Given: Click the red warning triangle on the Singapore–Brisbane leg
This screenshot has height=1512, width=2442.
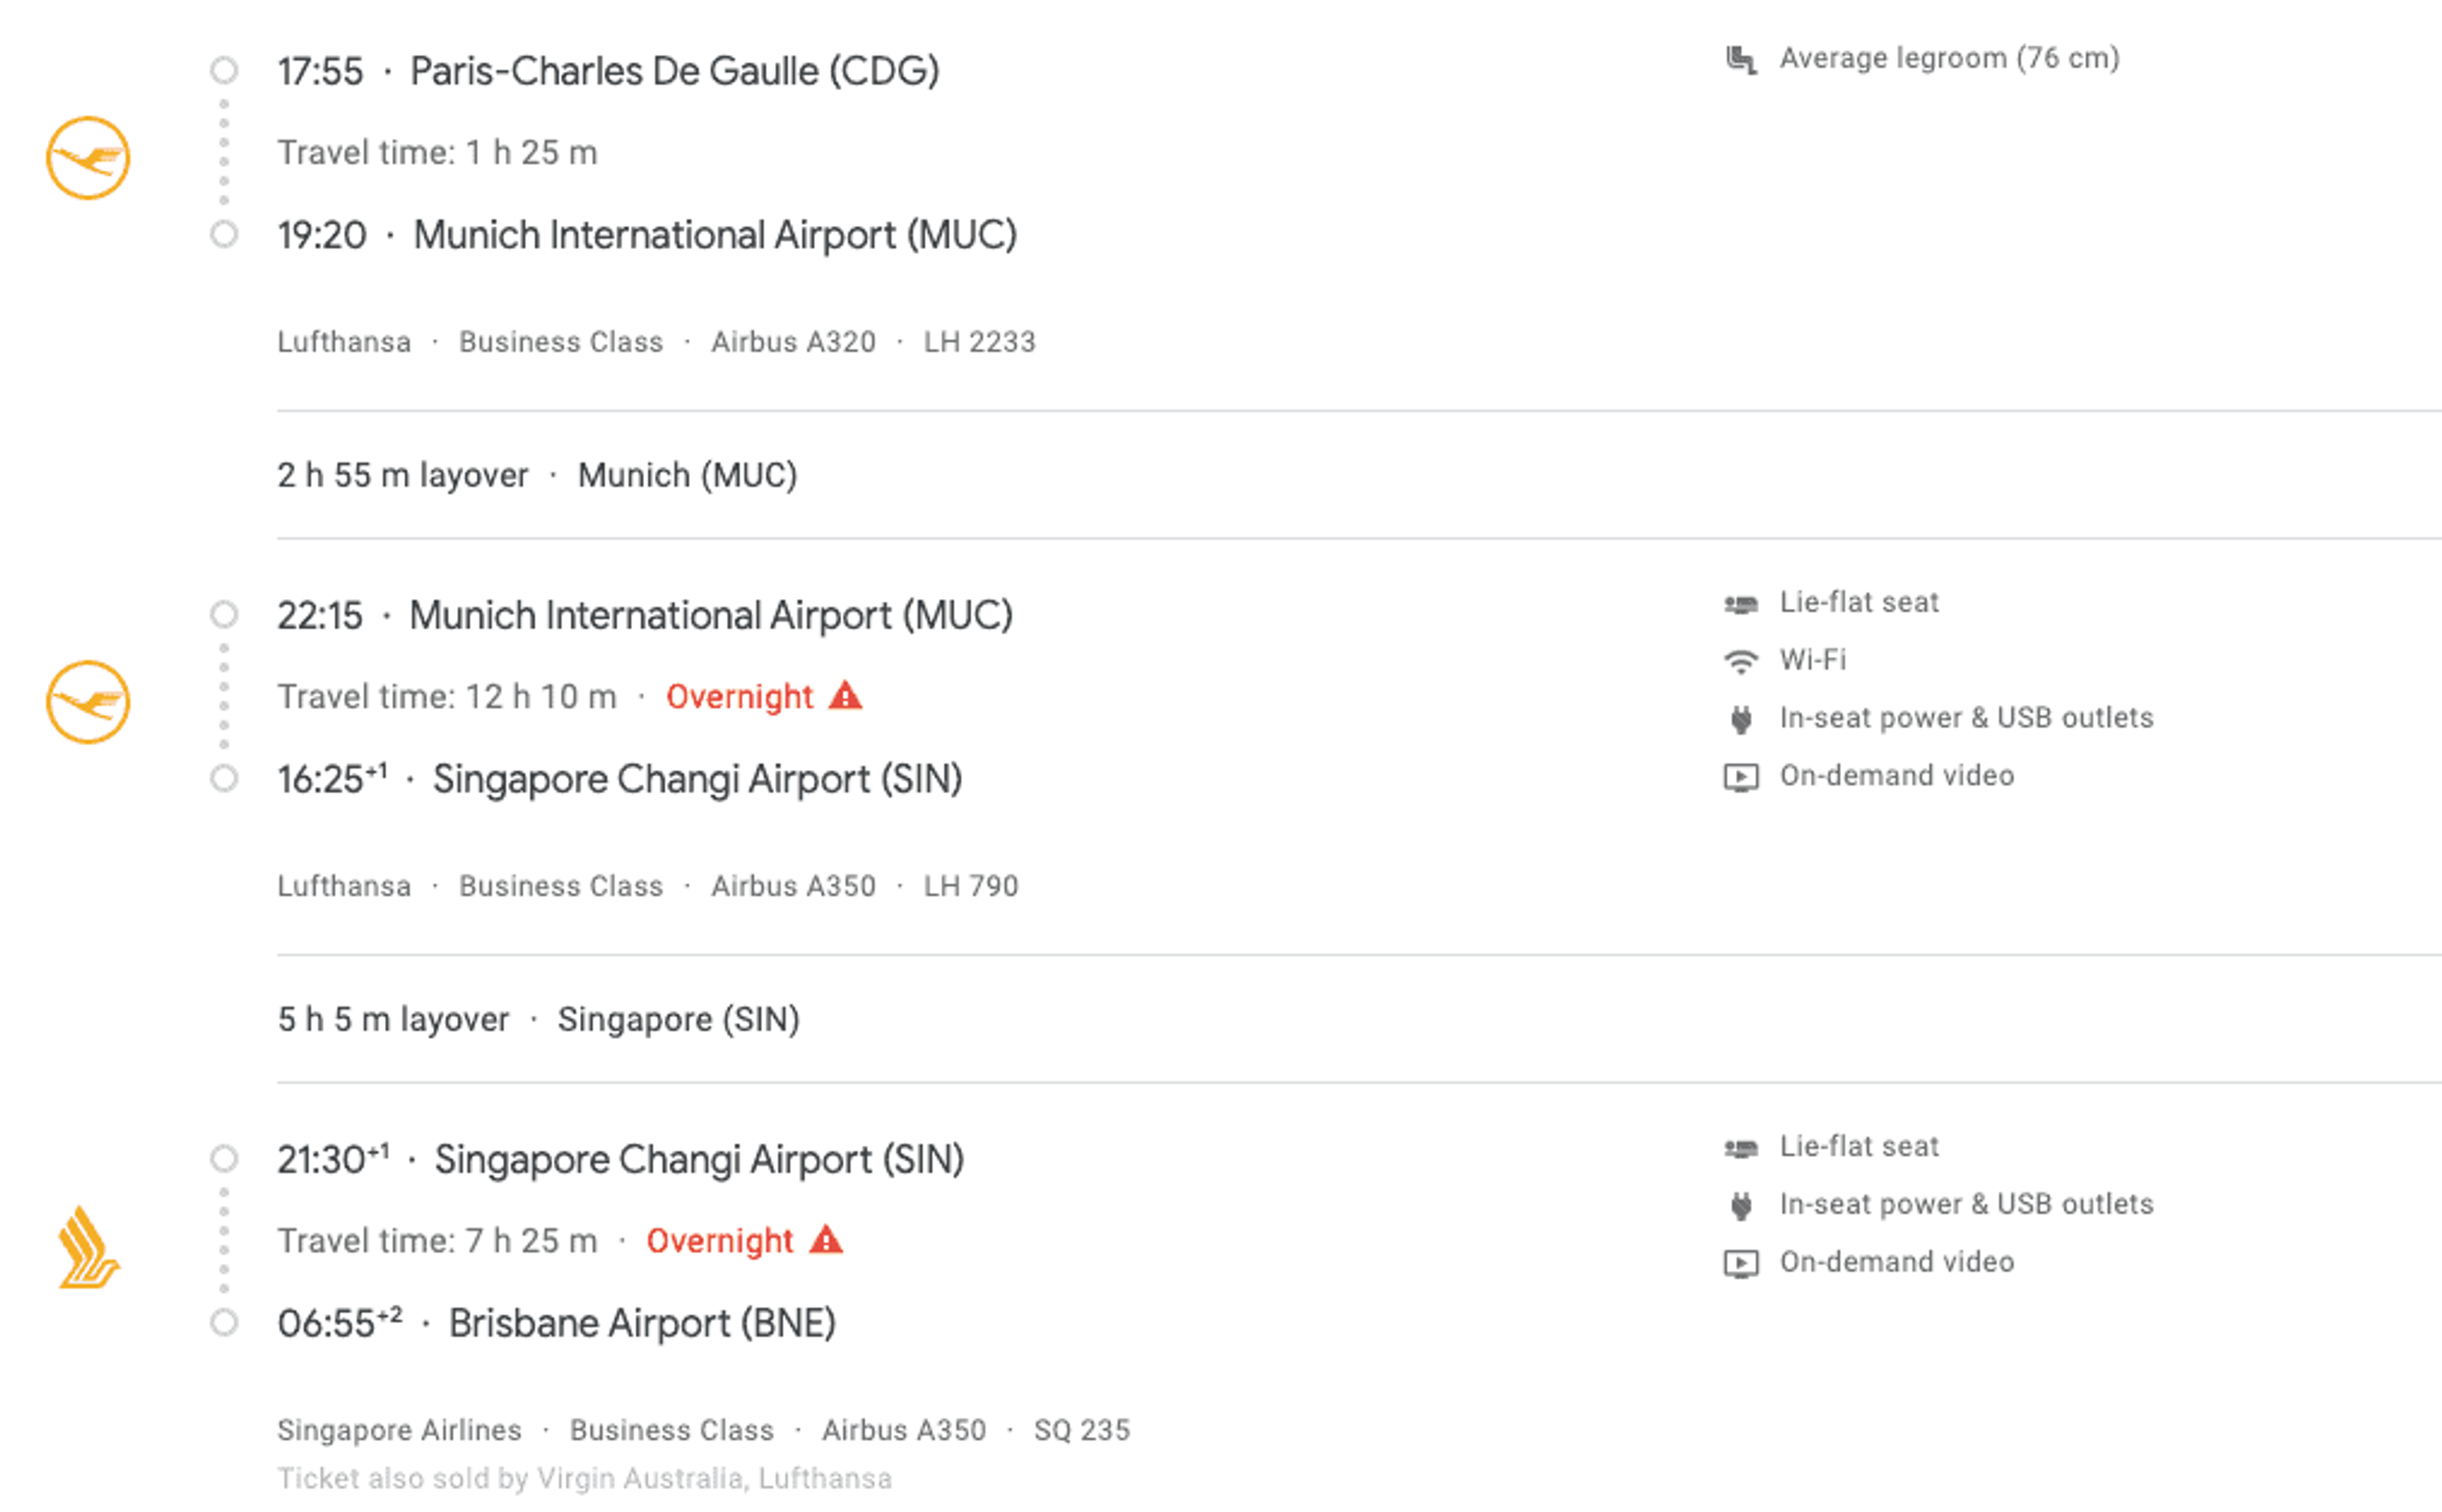Looking at the screenshot, I should click(826, 1240).
